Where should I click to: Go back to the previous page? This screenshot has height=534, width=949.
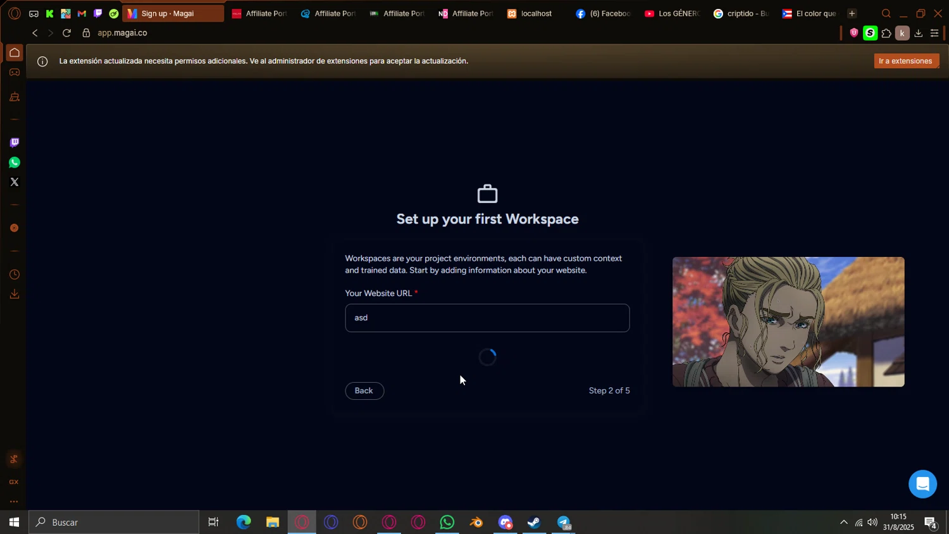[x=35, y=33]
